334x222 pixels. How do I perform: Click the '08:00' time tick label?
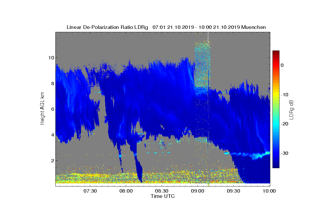pos(126,191)
